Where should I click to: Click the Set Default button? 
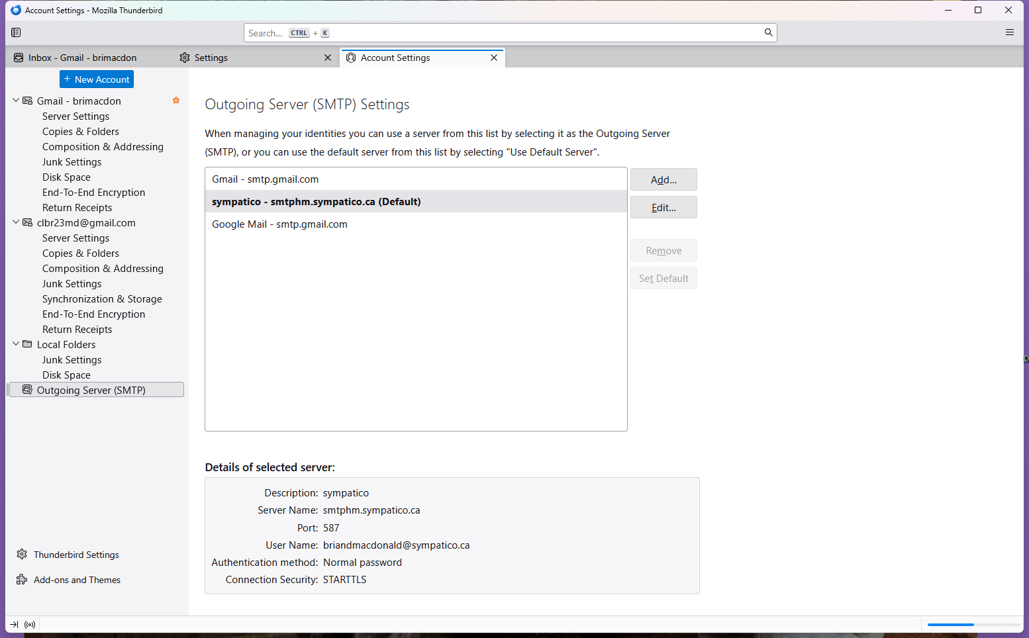coord(663,278)
